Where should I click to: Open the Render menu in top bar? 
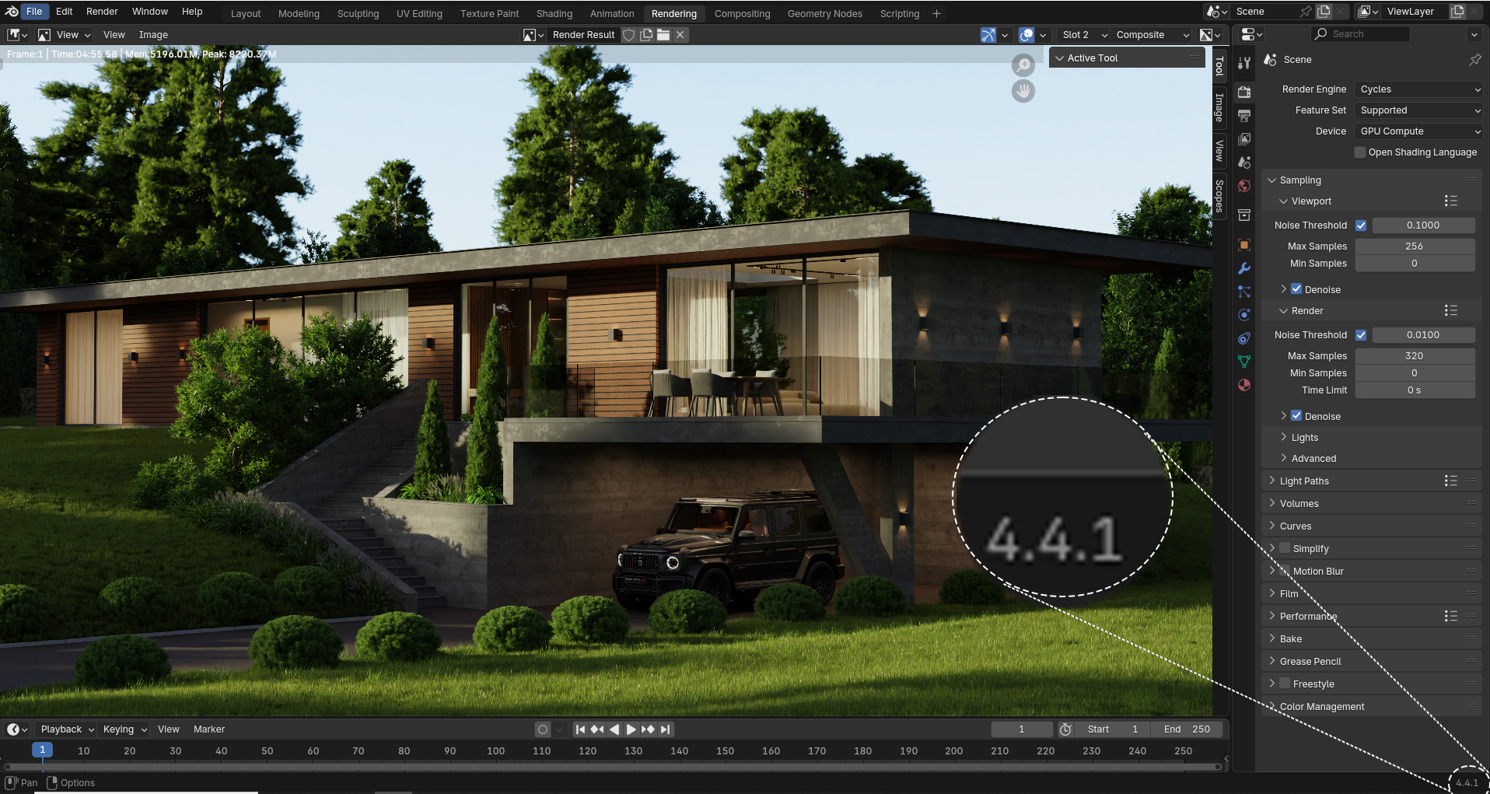102,12
